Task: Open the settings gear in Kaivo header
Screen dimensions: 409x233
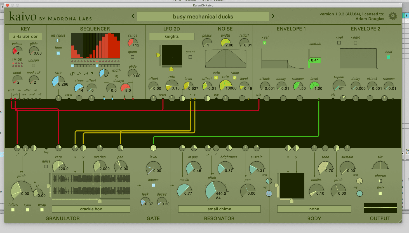Action: (393, 16)
